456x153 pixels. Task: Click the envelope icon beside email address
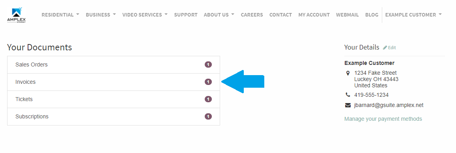[348, 105]
